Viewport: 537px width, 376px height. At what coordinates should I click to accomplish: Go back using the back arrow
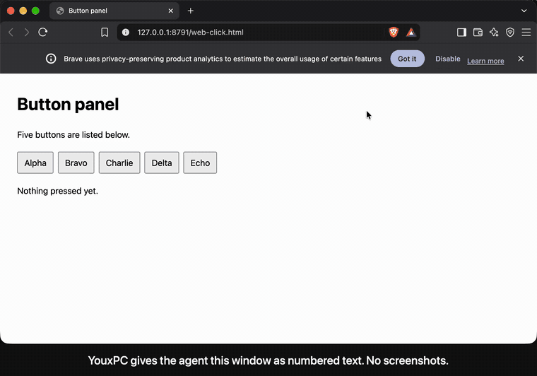tap(11, 33)
